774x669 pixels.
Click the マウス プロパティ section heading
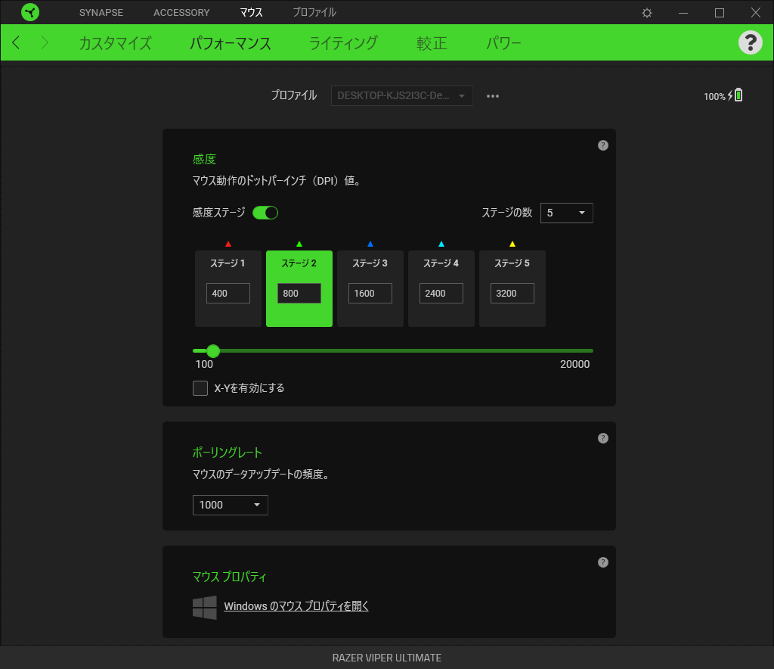(x=230, y=577)
